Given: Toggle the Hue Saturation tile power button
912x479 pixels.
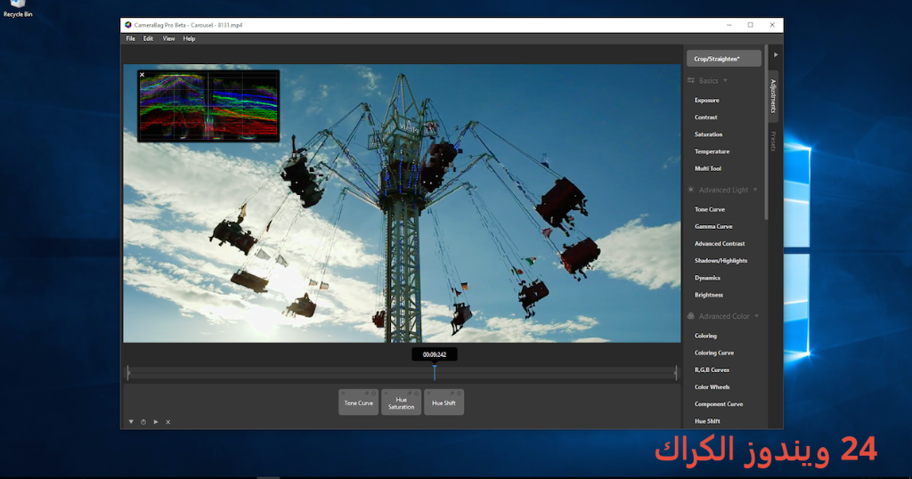Looking at the screenshot, I should pos(417,393).
